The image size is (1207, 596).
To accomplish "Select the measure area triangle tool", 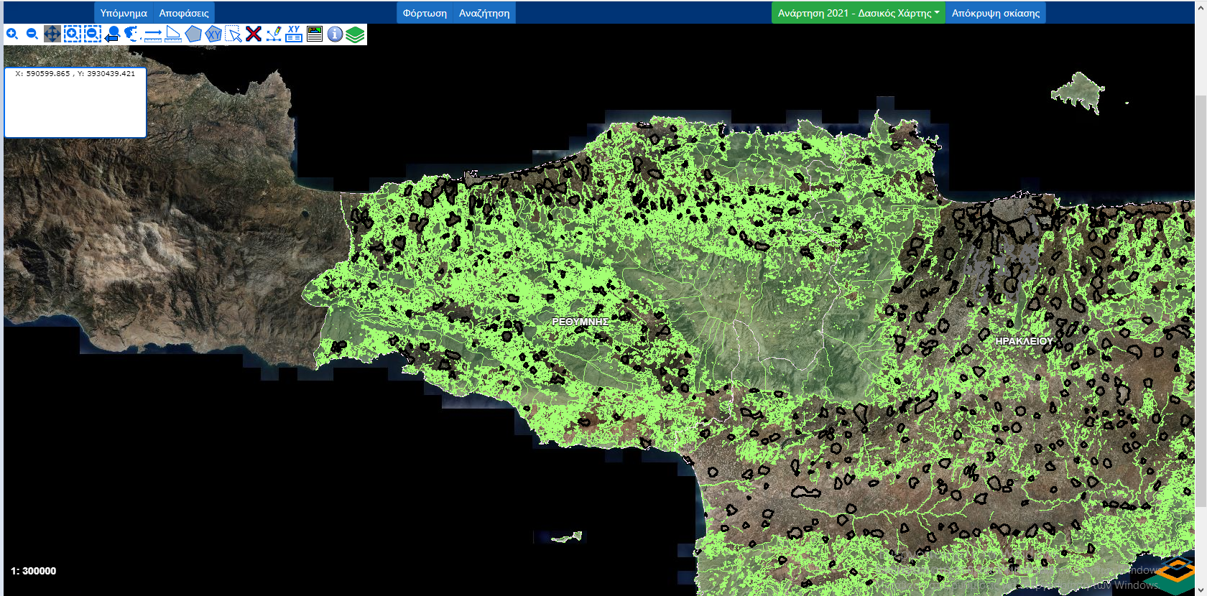I will click(x=173, y=34).
